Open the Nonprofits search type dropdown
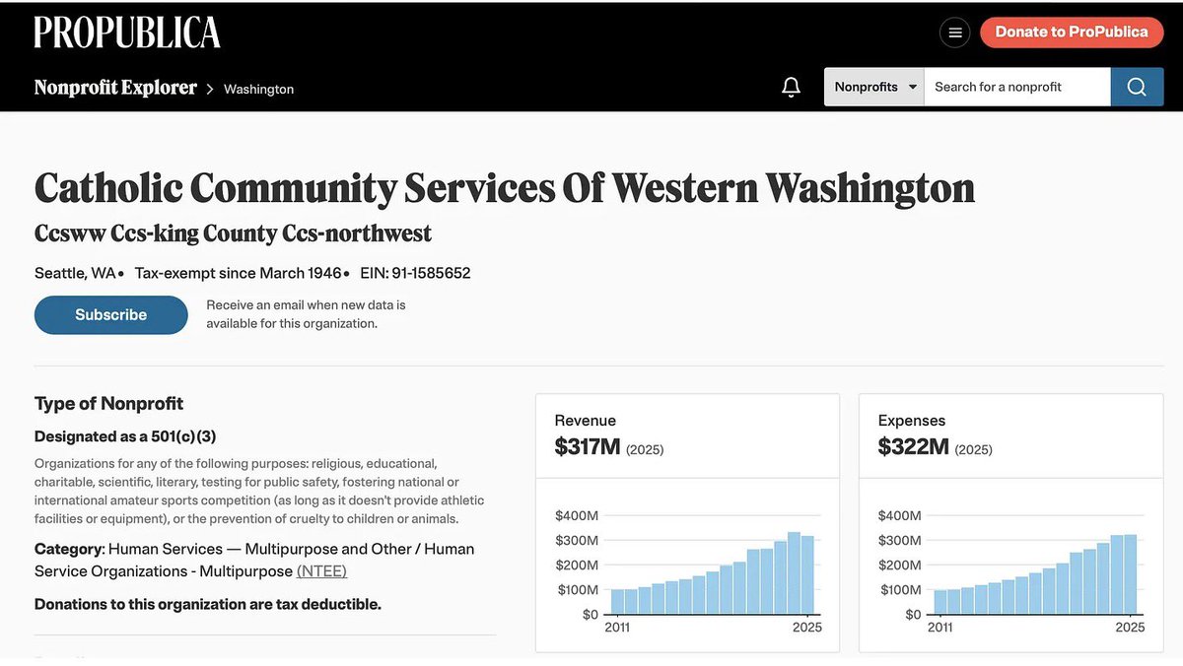Viewport: 1183px width, 666px height. 874,87
